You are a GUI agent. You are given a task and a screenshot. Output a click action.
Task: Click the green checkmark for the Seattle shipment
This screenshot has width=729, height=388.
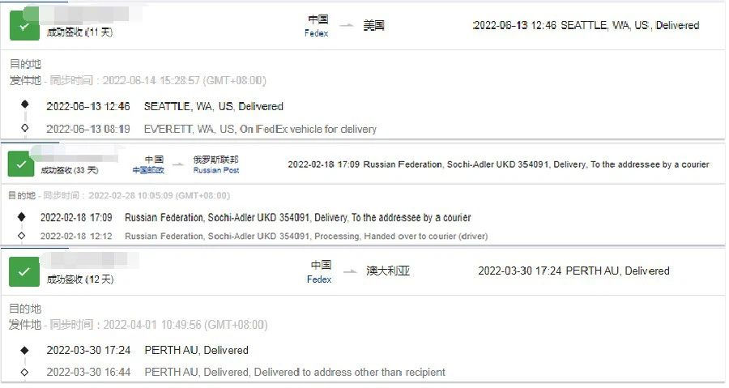click(x=23, y=26)
